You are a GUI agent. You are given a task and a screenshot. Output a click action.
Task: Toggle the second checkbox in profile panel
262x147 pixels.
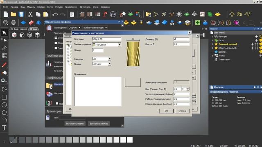[56, 43]
